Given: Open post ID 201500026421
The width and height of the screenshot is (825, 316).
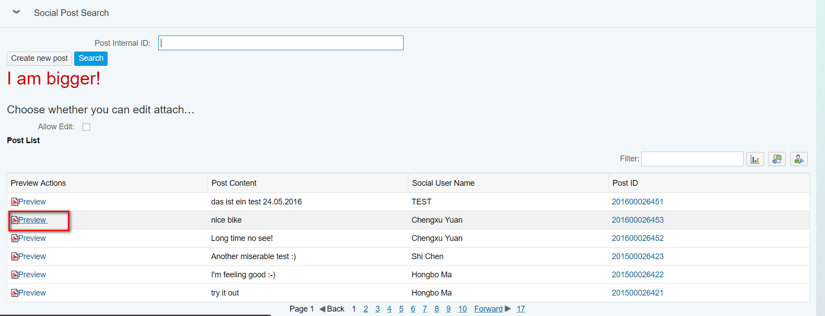Looking at the screenshot, I should point(637,293).
